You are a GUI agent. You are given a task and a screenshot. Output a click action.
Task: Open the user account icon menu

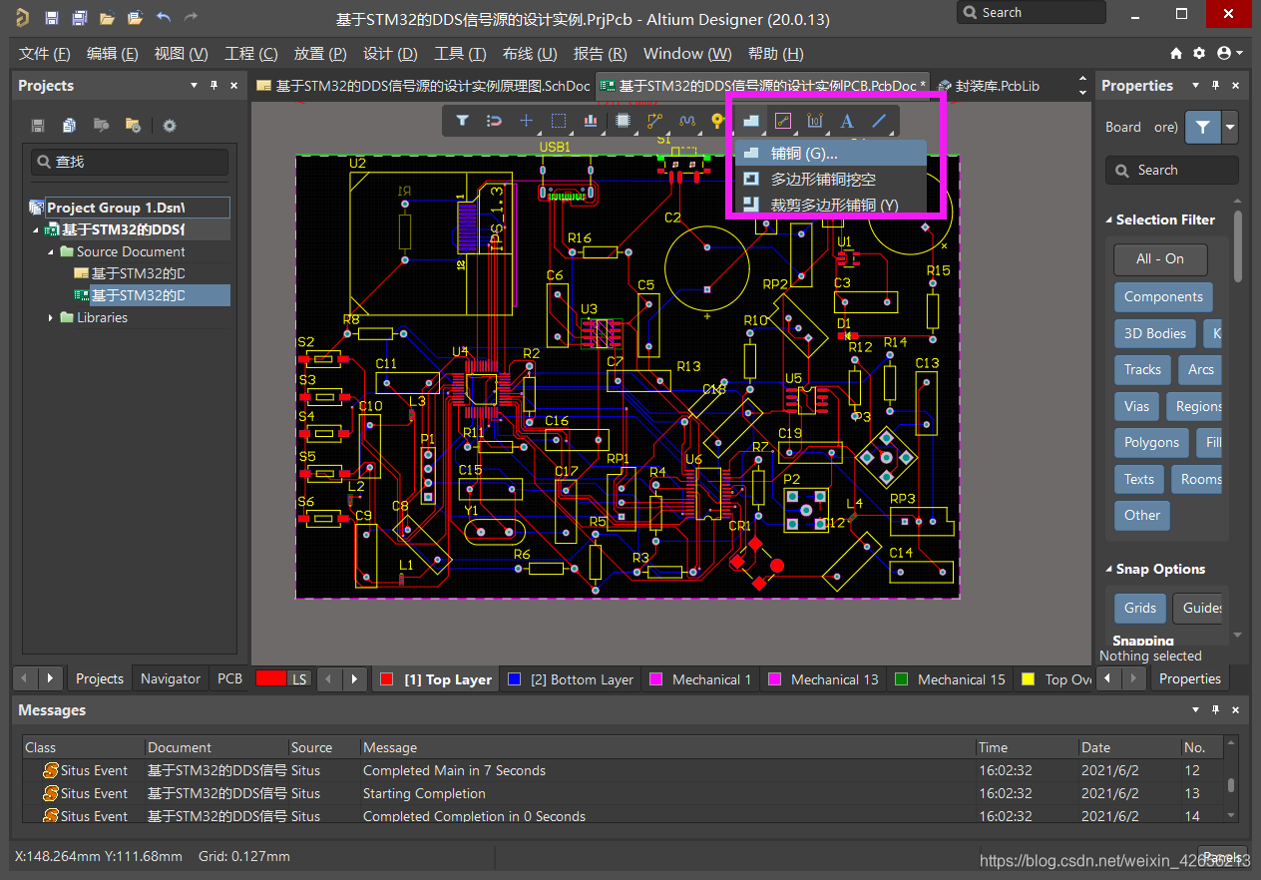coord(1229,53)
